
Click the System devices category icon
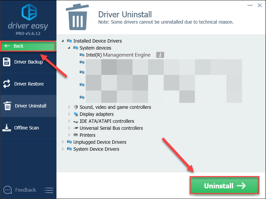click(76, 48)
